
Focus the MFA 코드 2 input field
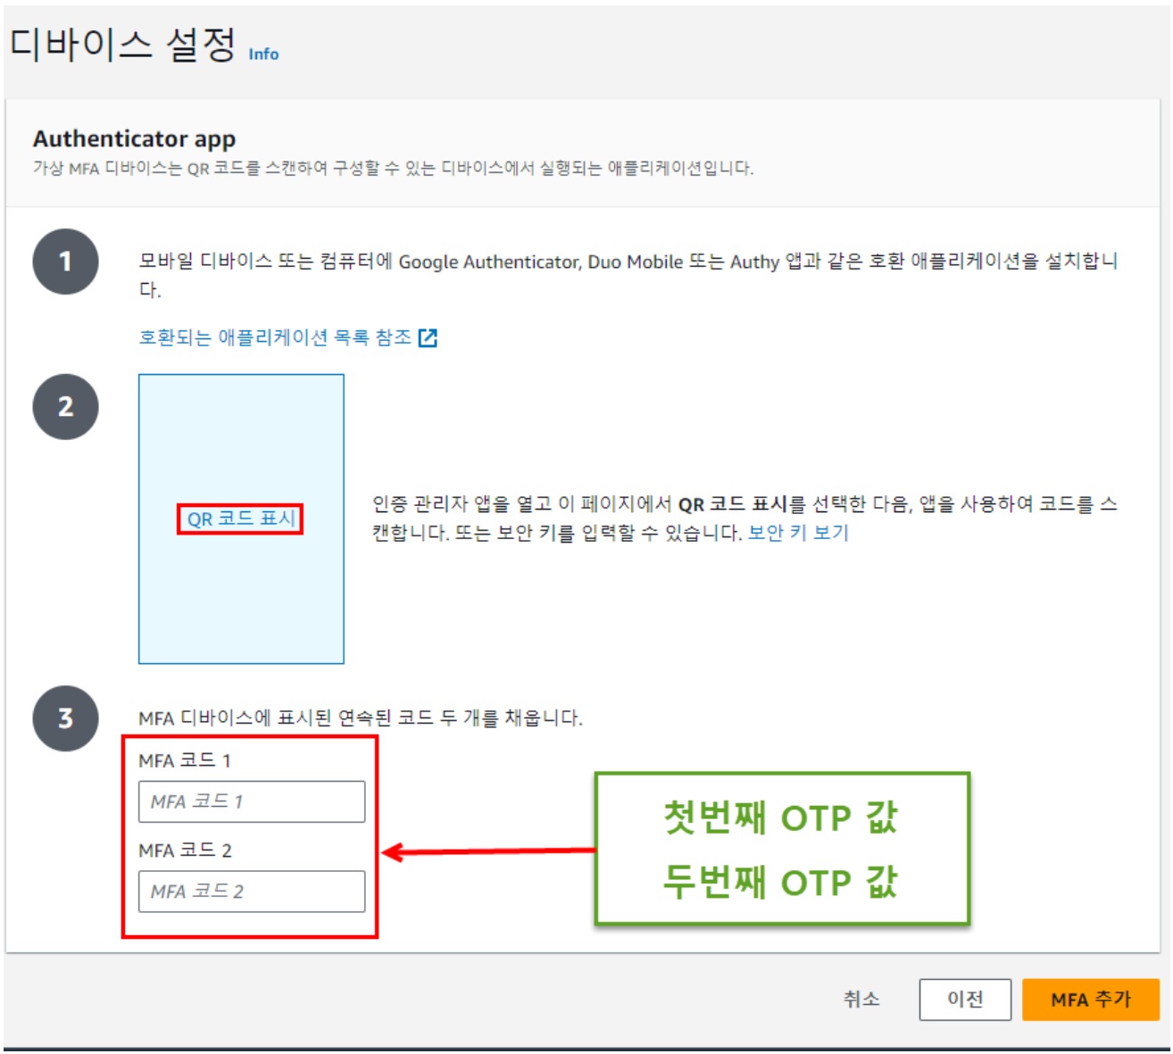pos(252,891)
